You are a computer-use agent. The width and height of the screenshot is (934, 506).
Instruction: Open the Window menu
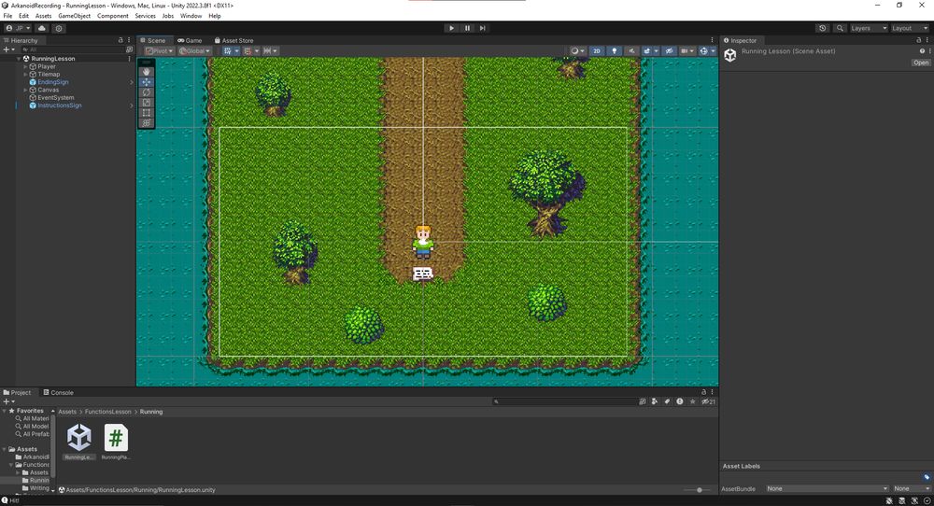(191, 16)
